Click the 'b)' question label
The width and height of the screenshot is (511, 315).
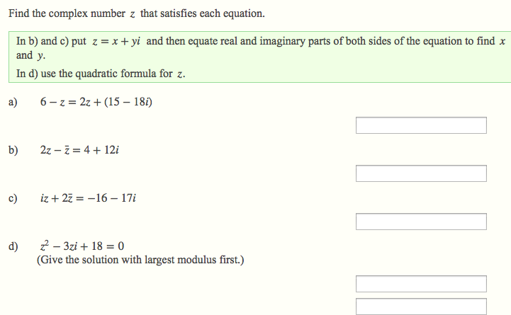(x=13, y=150)
